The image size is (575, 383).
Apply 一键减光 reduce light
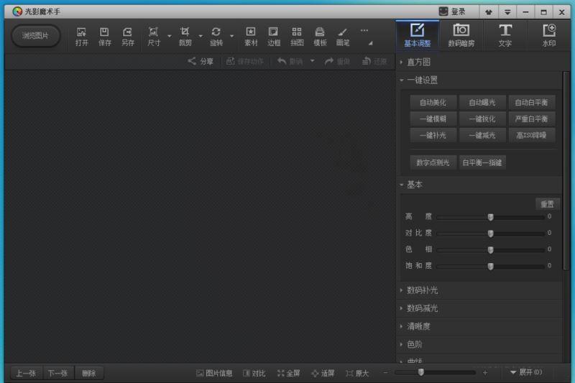tap(482, 135)
